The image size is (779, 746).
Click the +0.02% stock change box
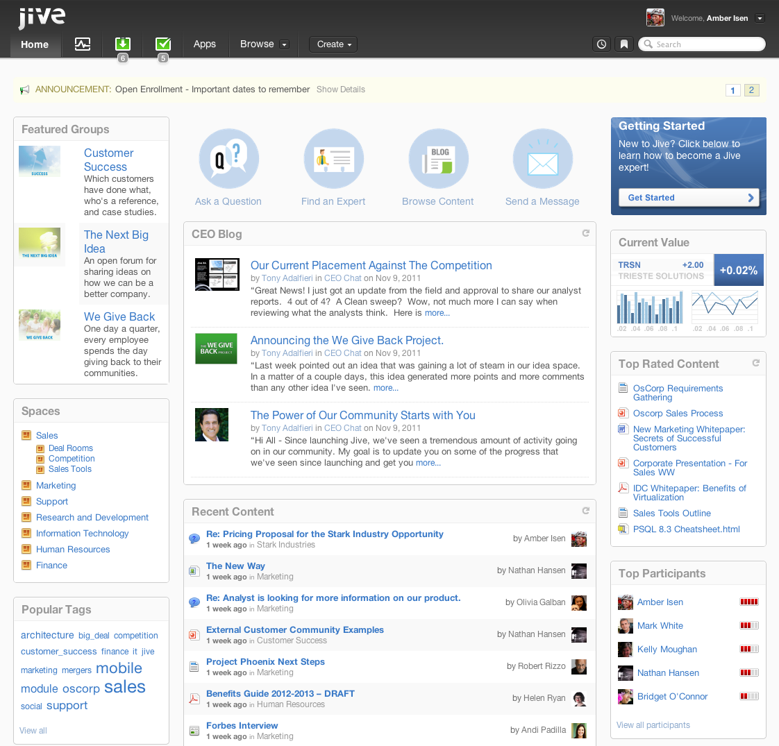[x=738, y=270]
